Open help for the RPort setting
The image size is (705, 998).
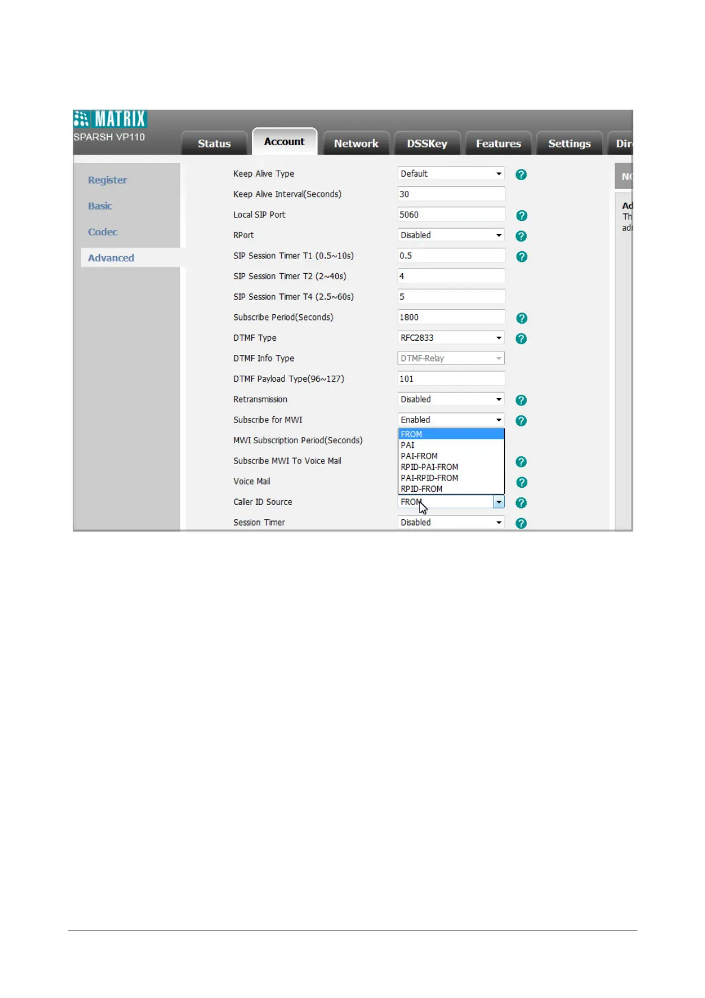coord(521,236)
